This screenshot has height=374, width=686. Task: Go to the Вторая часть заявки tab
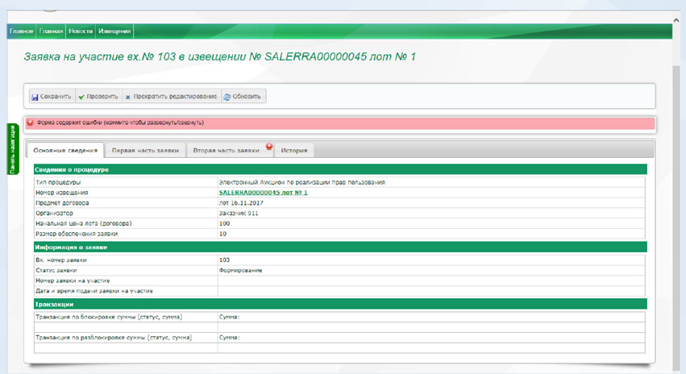[226, 151]
